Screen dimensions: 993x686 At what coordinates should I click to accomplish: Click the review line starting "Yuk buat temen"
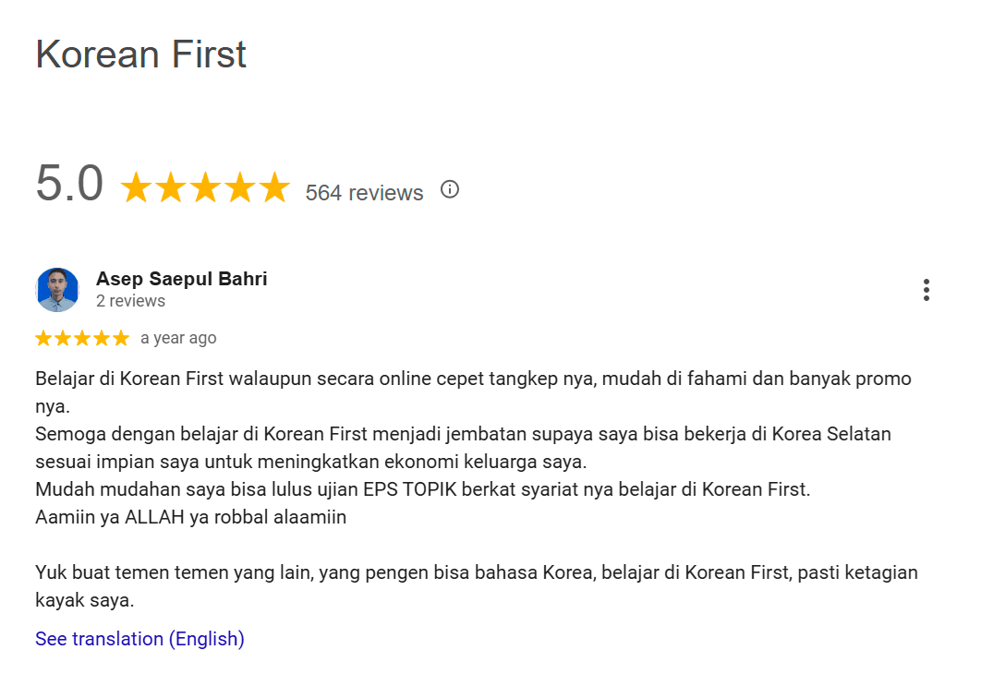pos(476,572)
